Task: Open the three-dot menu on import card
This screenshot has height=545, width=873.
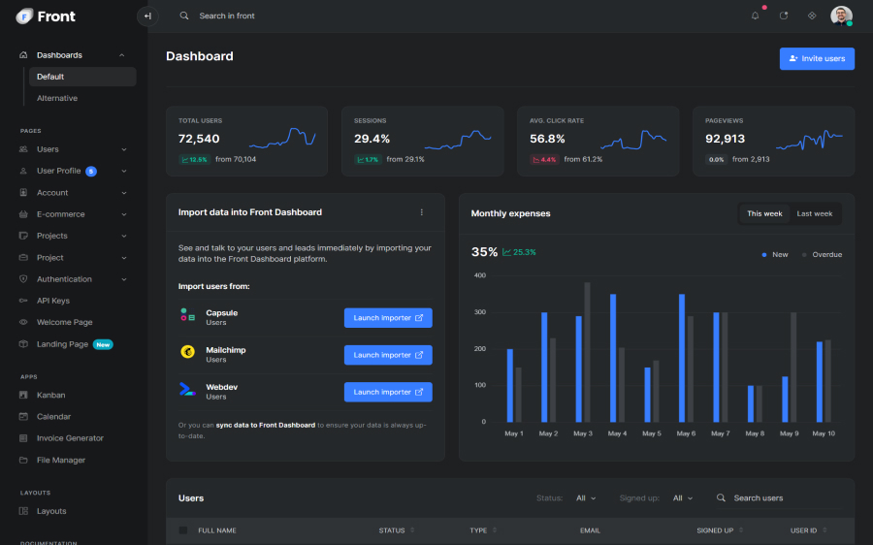Action: coord(421,212)
